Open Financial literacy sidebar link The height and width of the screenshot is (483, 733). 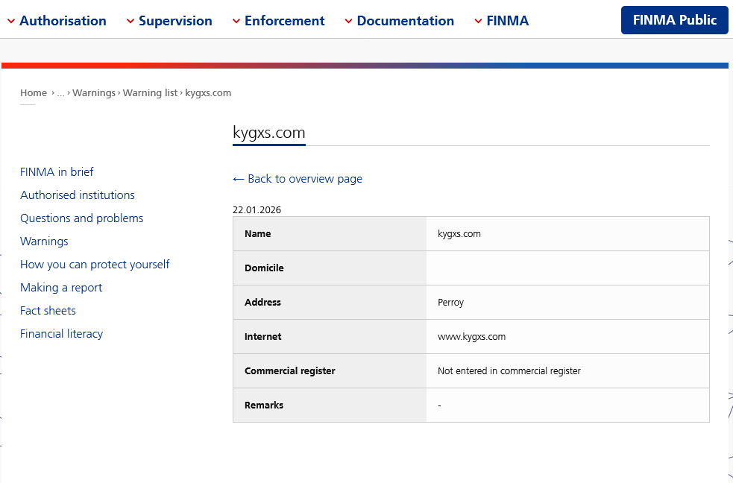click(x=61, y=334)
